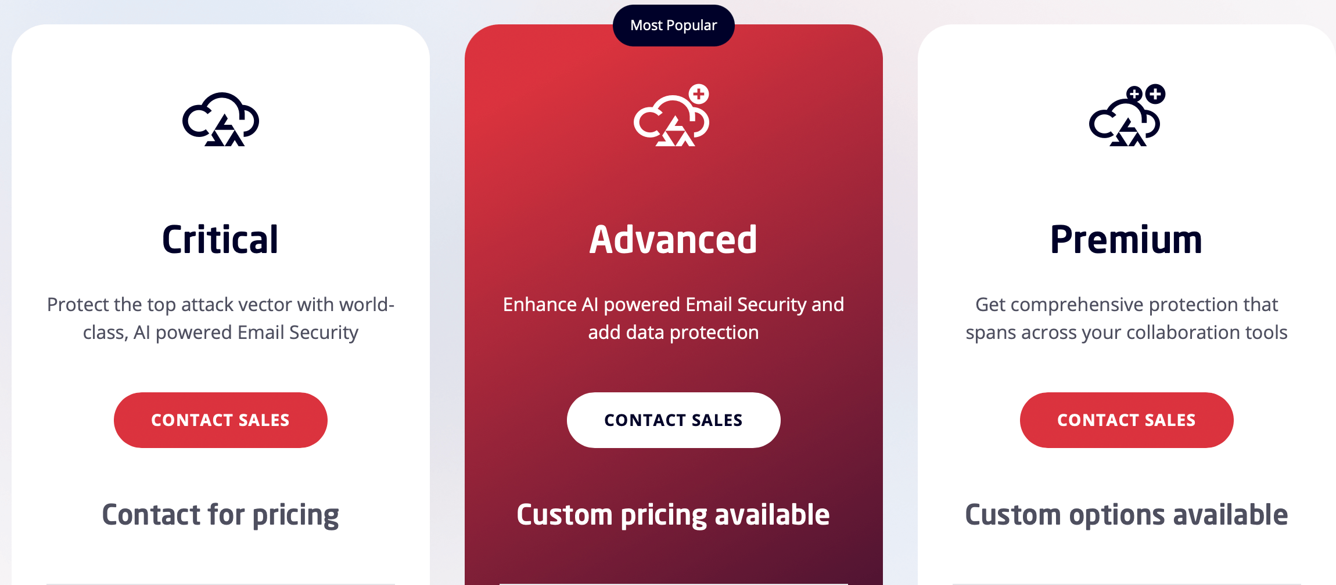Click Contact Sales under the Advanced plan
The width and height of the screenshot is (1336, 585).
(673, 420)
